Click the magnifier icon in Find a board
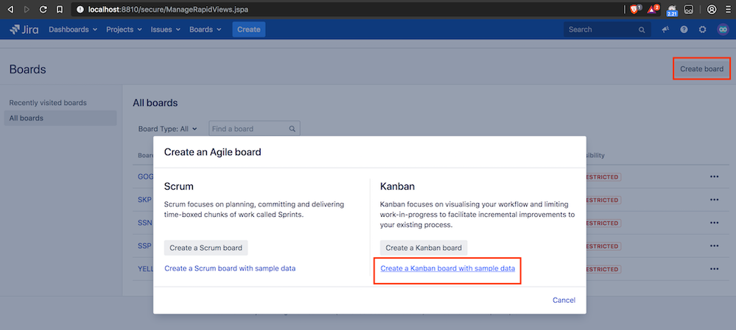736x330 pixels. [292, 129]
